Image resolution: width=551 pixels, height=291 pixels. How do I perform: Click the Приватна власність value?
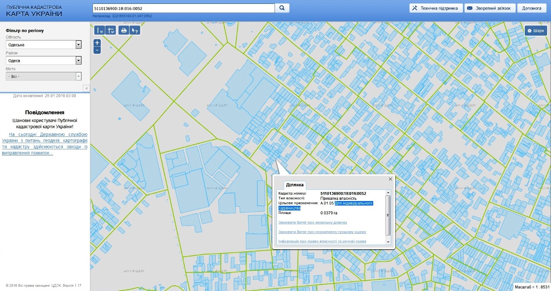pos(338,198)
